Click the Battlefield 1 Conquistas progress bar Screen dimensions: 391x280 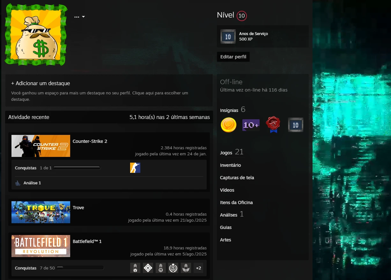point(80,268)
